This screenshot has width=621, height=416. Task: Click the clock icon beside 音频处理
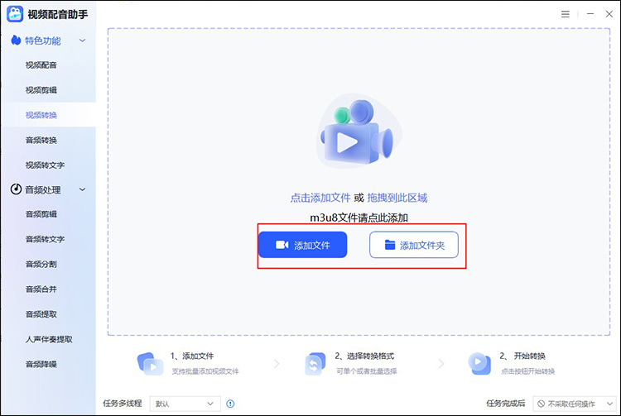[16, 189]
